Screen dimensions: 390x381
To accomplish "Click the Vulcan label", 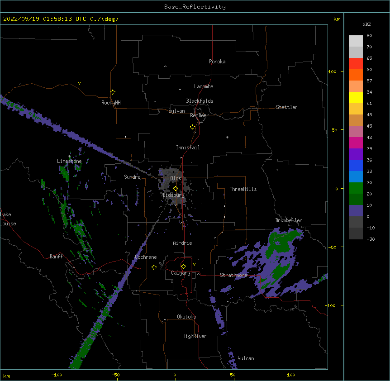I will pos(246,358).
